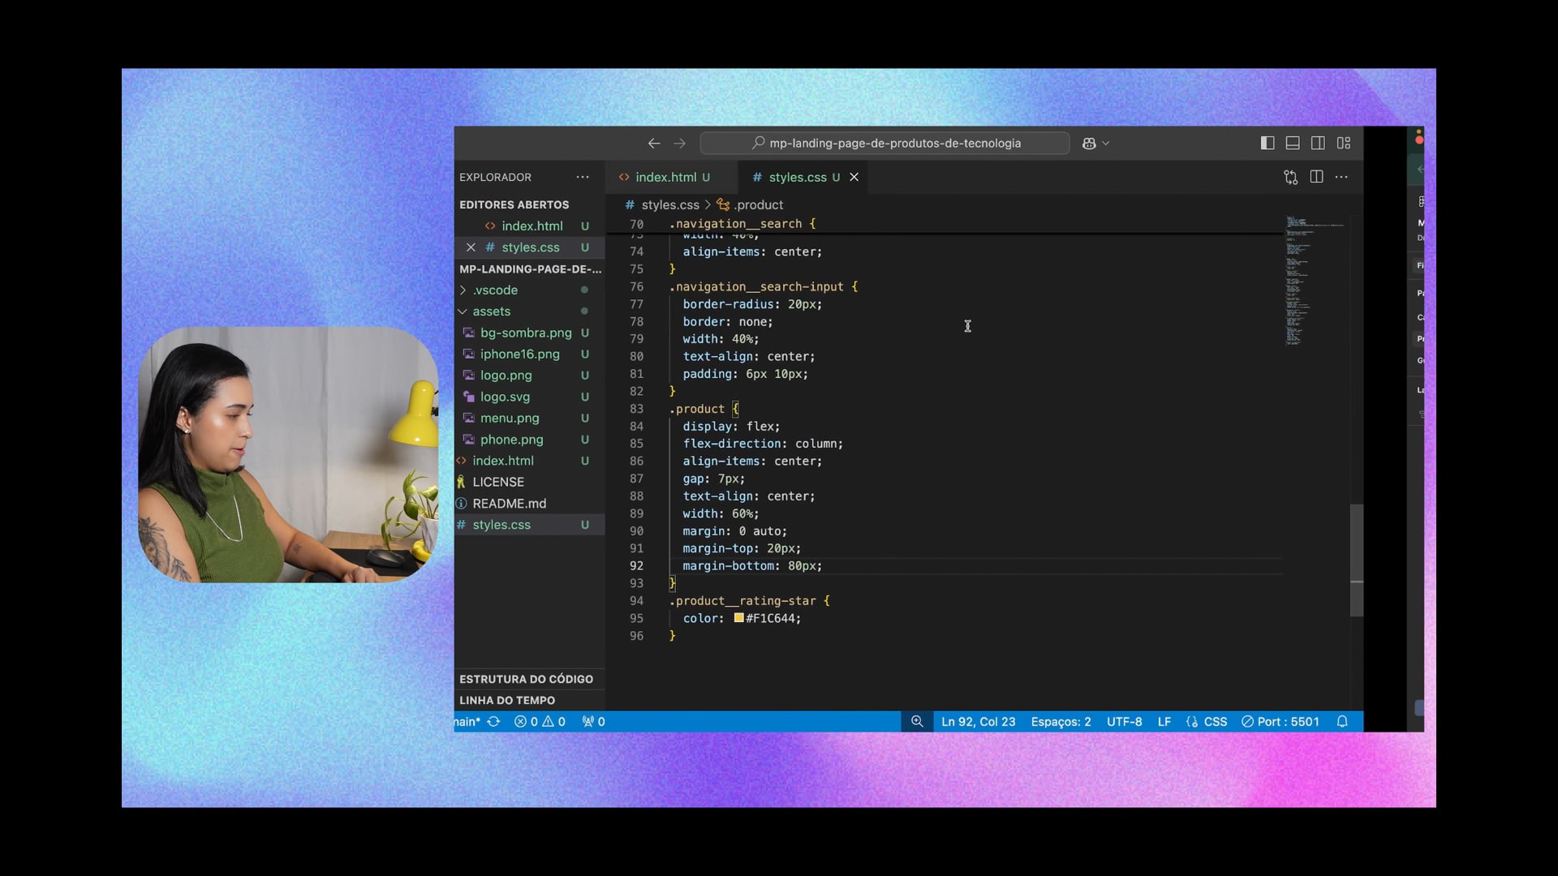Split the editor to the right
Image resolution: width=1558 pixels, height=876 pixels.
pyautogui.click(x=1316, y=177)
